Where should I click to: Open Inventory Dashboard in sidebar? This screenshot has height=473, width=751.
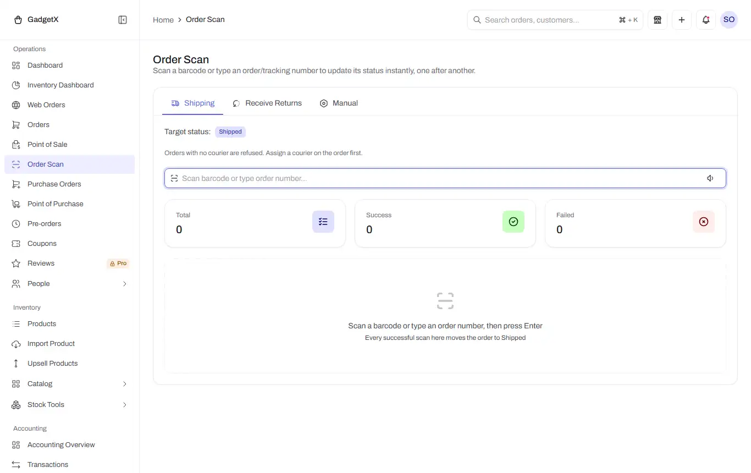tap(69, 85)
